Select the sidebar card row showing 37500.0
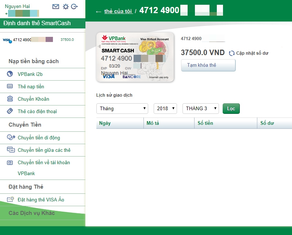Image resolution: width=292 pixels, height=235 pixels. coord(43,40)
